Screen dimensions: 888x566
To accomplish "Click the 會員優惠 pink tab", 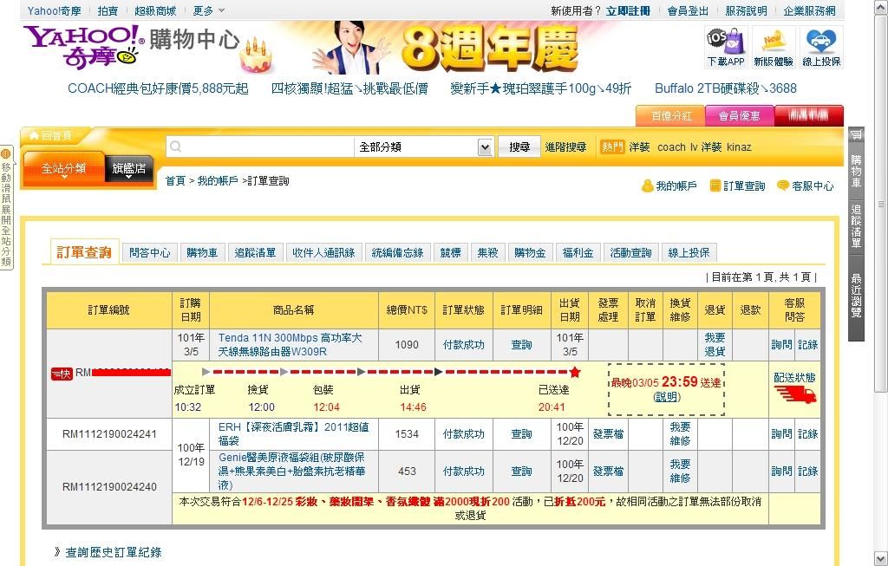I will (739, 116).
